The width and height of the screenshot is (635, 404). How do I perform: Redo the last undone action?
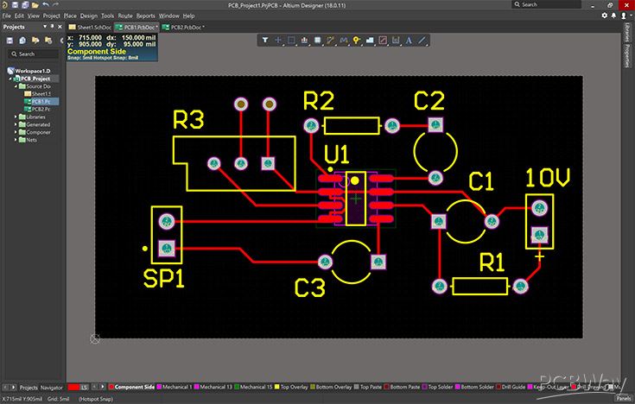tap(55, 5)
